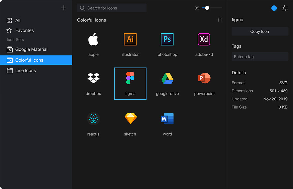
Task: Click the plus icon to add a set
Action: tap(64, 8)
